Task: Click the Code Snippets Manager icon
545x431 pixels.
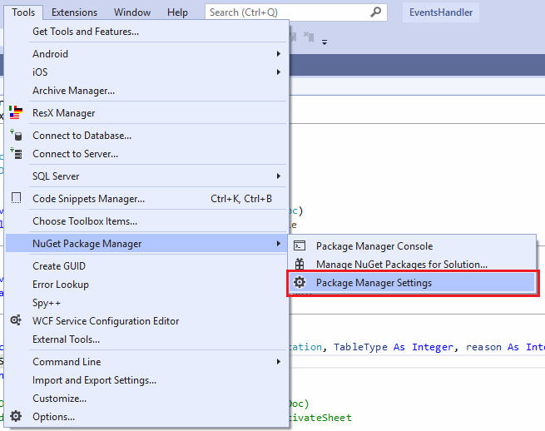Action: pos(16,198)
